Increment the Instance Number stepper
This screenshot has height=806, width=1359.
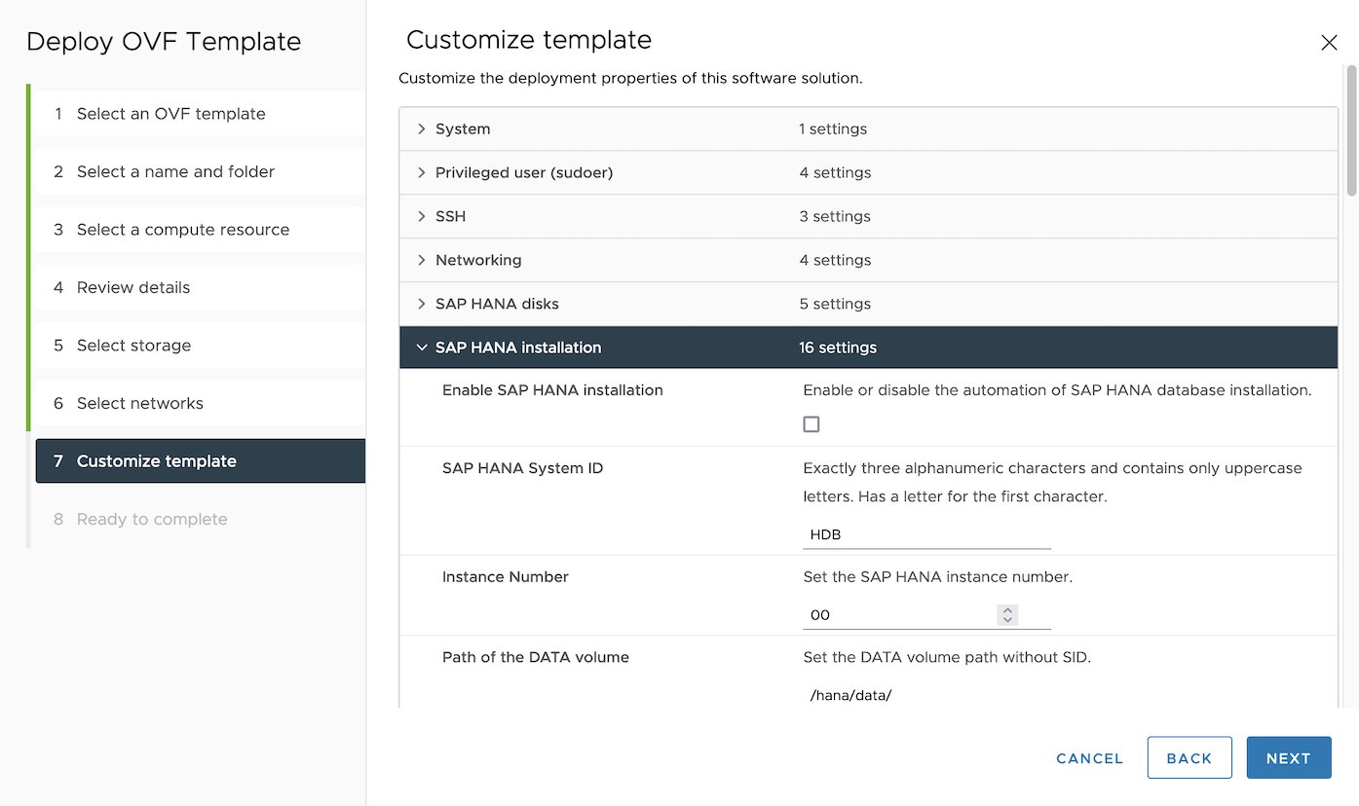(1007, 610)
